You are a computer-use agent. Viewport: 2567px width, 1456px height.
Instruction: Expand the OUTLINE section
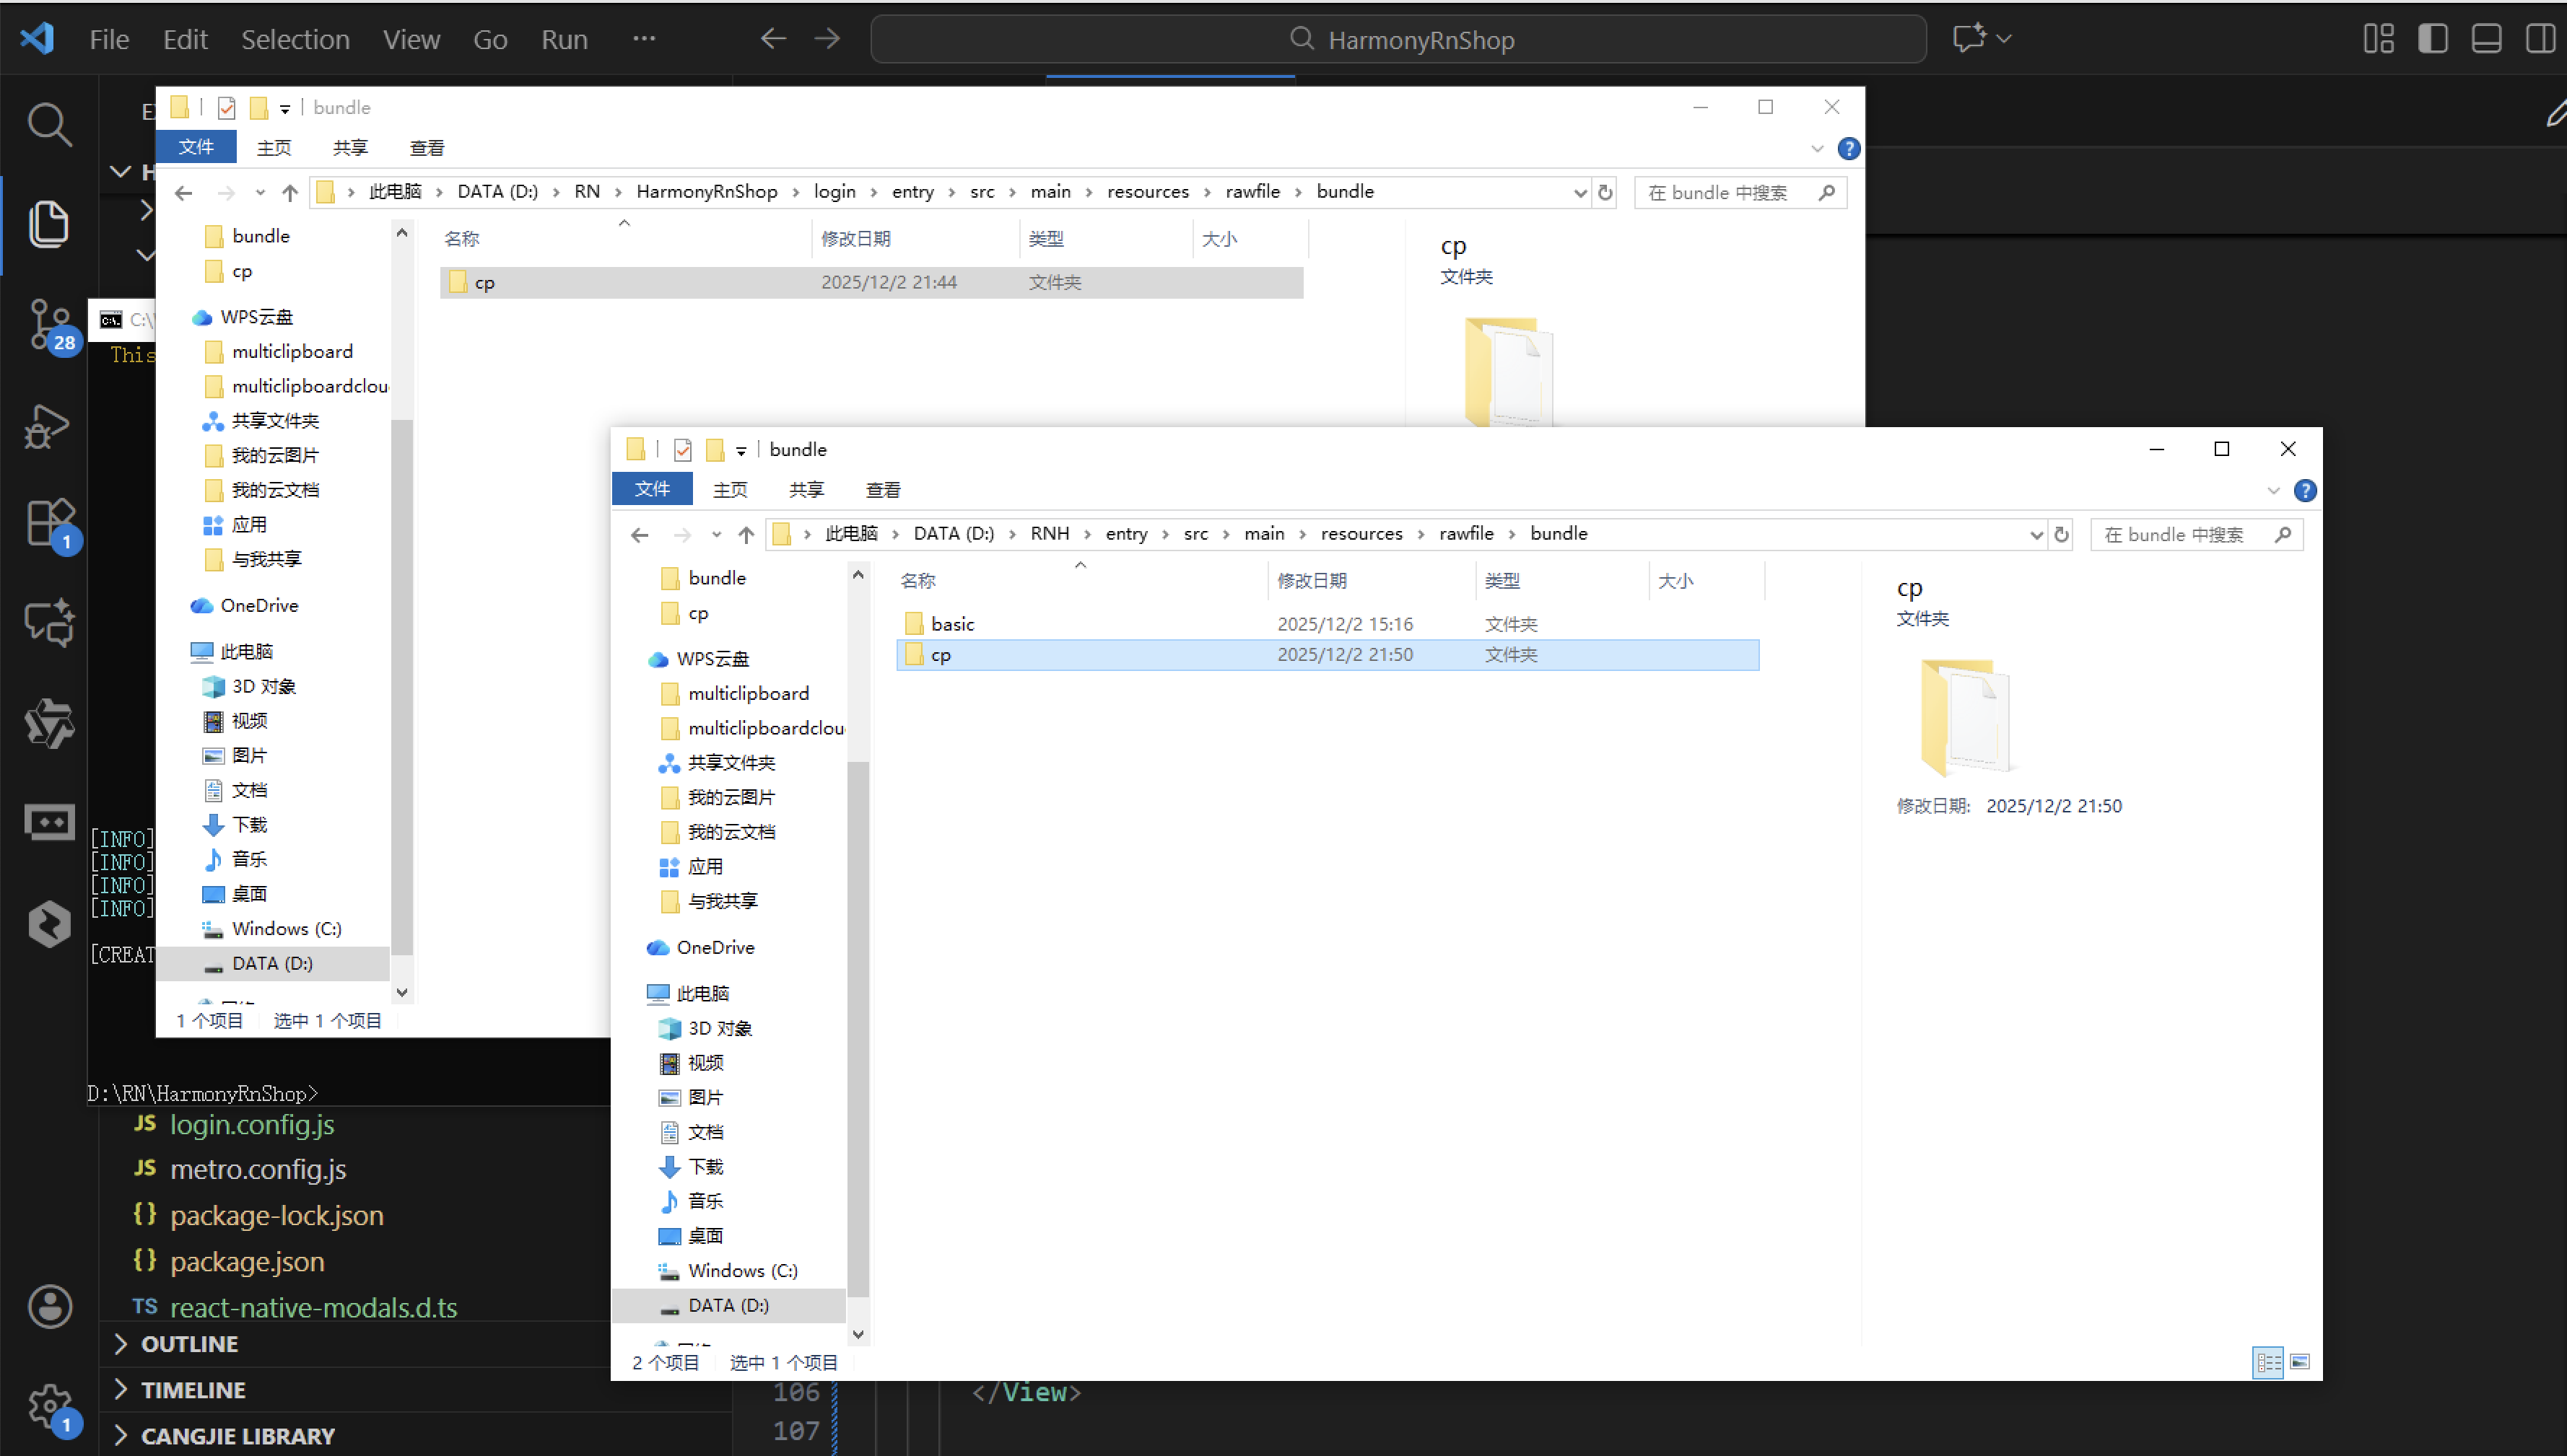tap(189, 1343)
